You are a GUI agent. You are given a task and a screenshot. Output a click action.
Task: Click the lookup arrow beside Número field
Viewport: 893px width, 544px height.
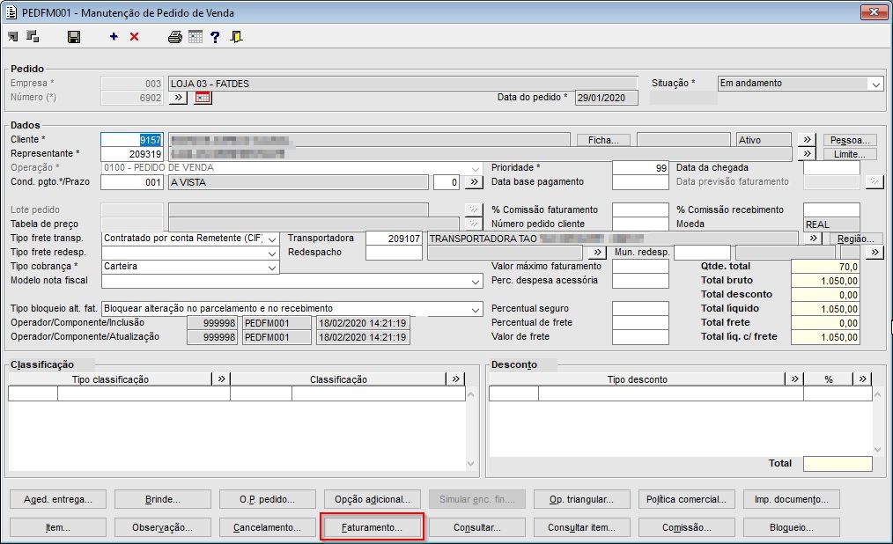pyautogui.click(x=178, y=98)
